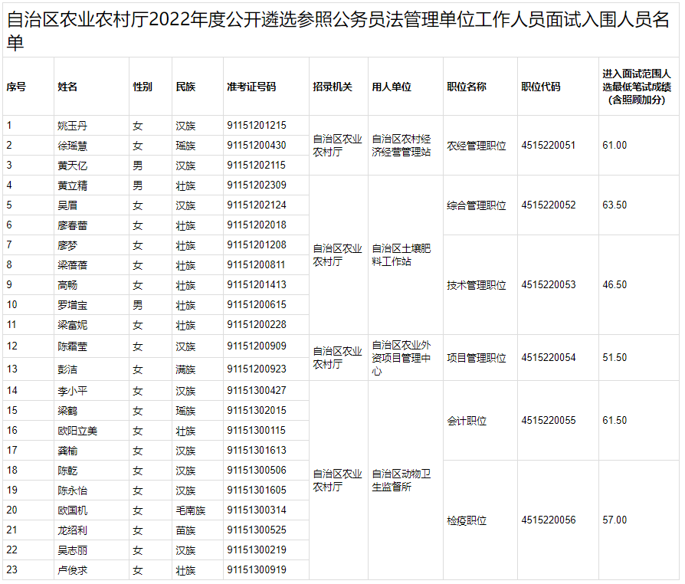Click the 用人单位 column header

click(x=392, y=87)
